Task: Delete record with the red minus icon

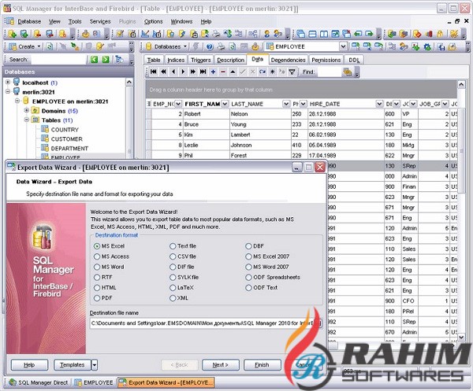Action: tap(223, 72)
